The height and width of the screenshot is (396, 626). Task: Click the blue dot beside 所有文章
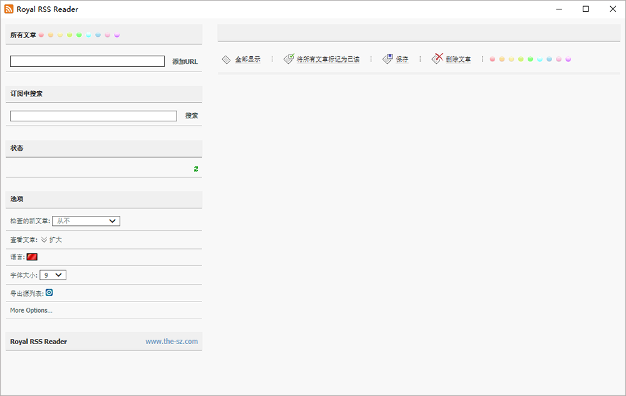(x=98, y=35)
